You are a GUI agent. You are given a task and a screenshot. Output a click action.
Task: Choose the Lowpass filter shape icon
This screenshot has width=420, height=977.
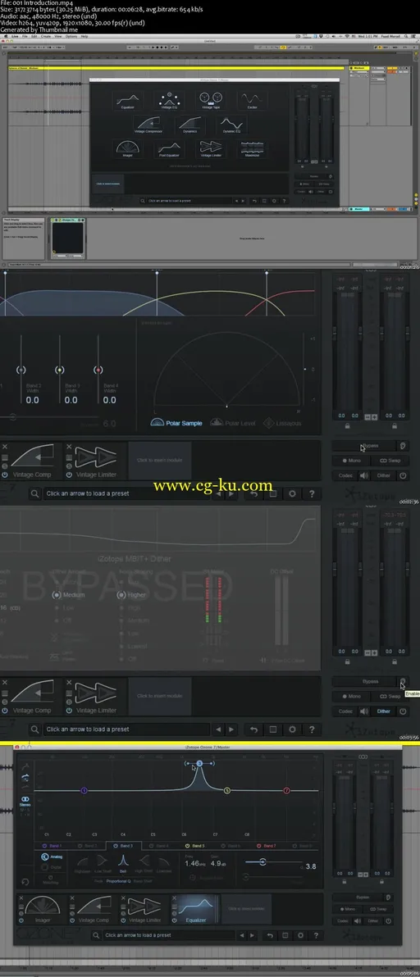163,864
